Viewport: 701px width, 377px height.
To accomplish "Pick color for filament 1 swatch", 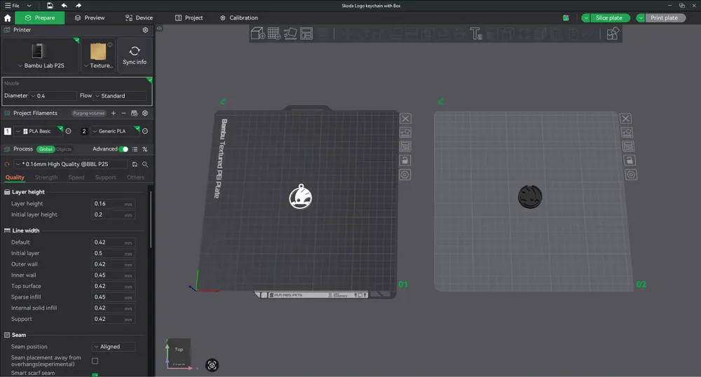I will click(x=8, y=131).
